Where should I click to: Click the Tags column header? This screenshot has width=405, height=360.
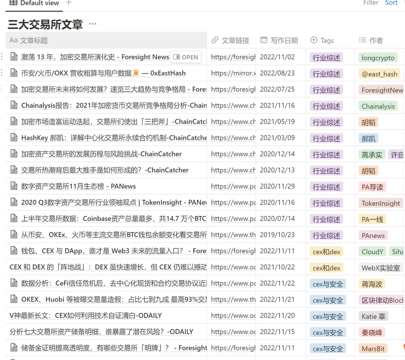[330, 40]
